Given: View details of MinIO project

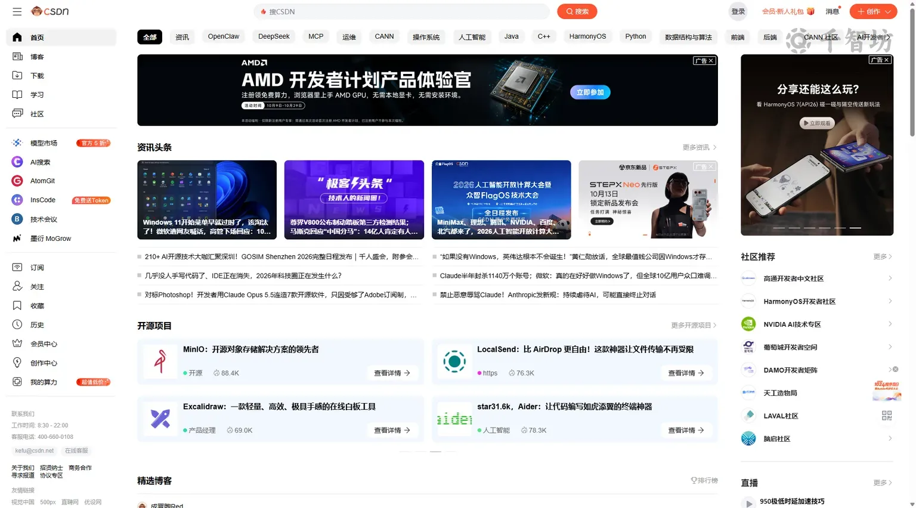Looking at the screenshot, I should [392, 373].
